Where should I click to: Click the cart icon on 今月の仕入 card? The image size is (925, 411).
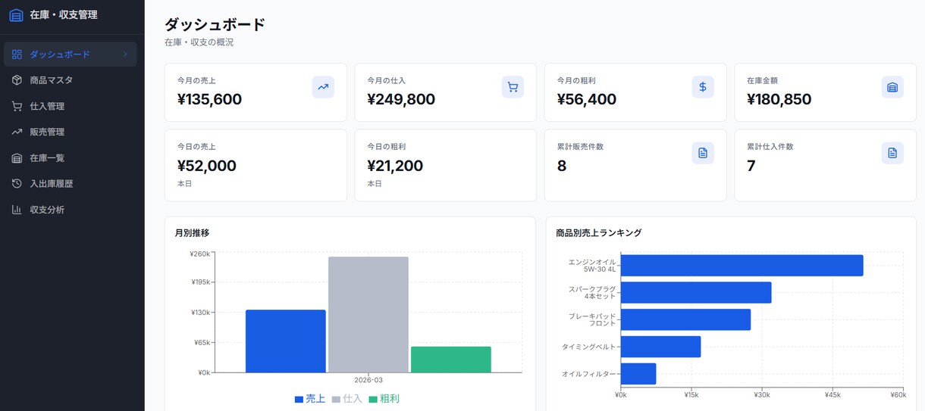[513, 87]
